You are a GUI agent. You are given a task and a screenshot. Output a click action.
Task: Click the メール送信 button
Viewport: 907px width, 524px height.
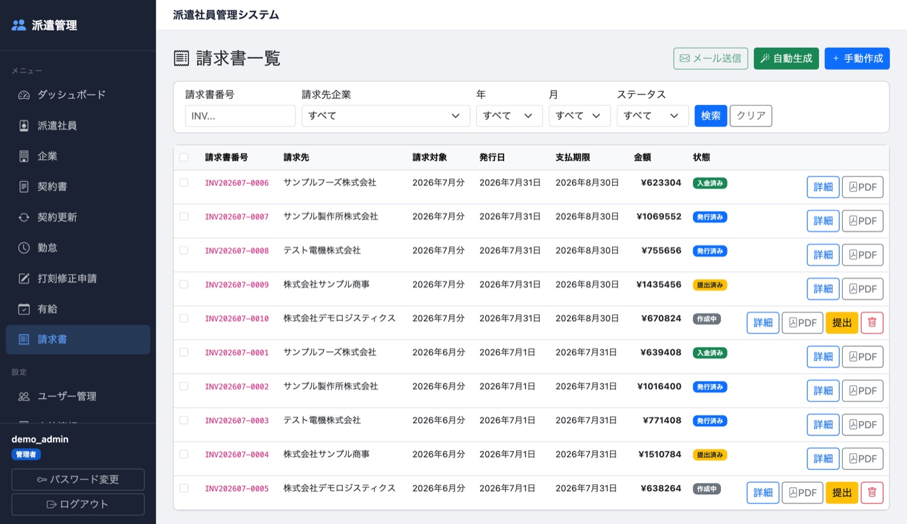click(711, 58)
